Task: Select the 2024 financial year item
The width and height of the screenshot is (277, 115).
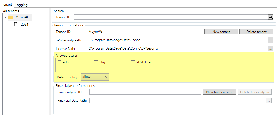Action: point(24,25)
